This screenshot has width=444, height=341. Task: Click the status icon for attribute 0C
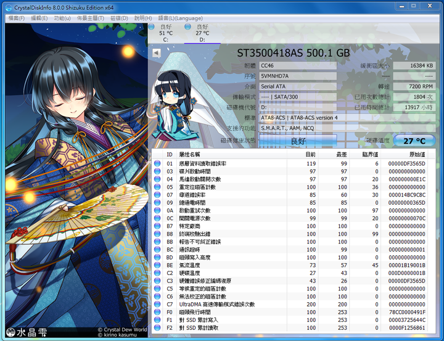coord(157,218)
